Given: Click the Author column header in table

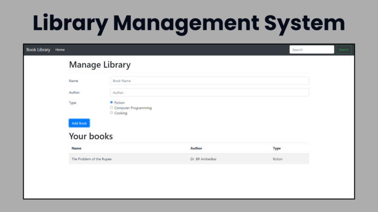Looking at the screenshot, I should click(196, 148).
